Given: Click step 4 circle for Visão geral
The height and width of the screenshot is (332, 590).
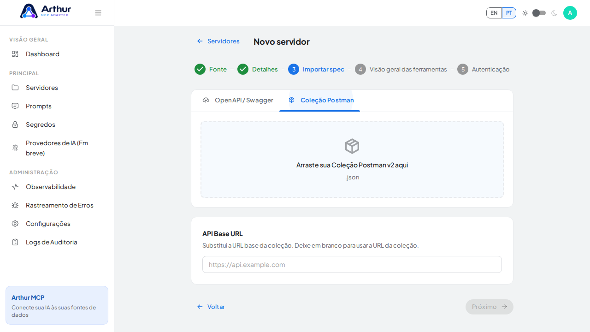Looking at the screenshot, I should coord(360,69).
